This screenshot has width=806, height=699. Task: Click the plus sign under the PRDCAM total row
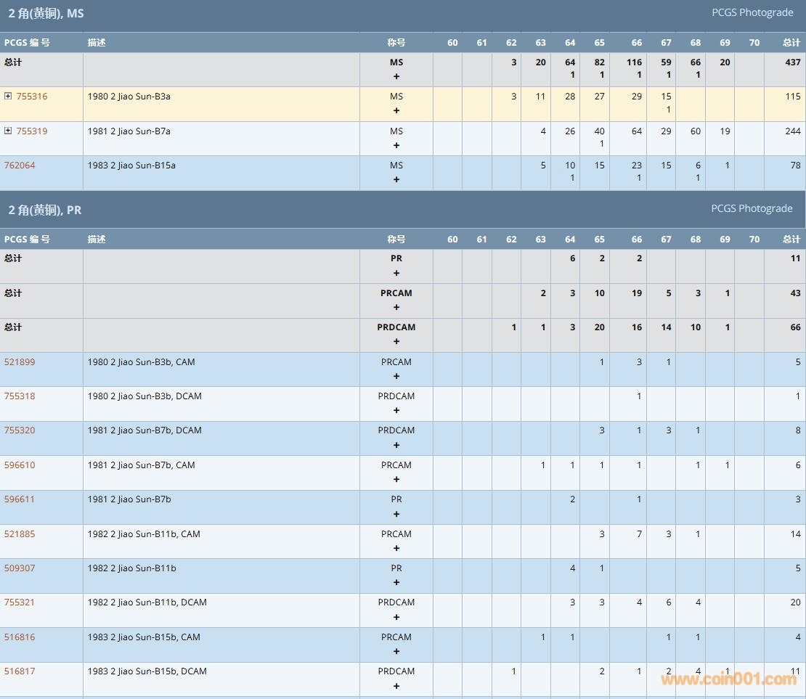pyautogui.click(x=396, y=342)
